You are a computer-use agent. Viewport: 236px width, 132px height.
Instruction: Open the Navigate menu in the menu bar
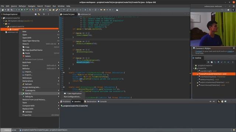click(32, 6)
